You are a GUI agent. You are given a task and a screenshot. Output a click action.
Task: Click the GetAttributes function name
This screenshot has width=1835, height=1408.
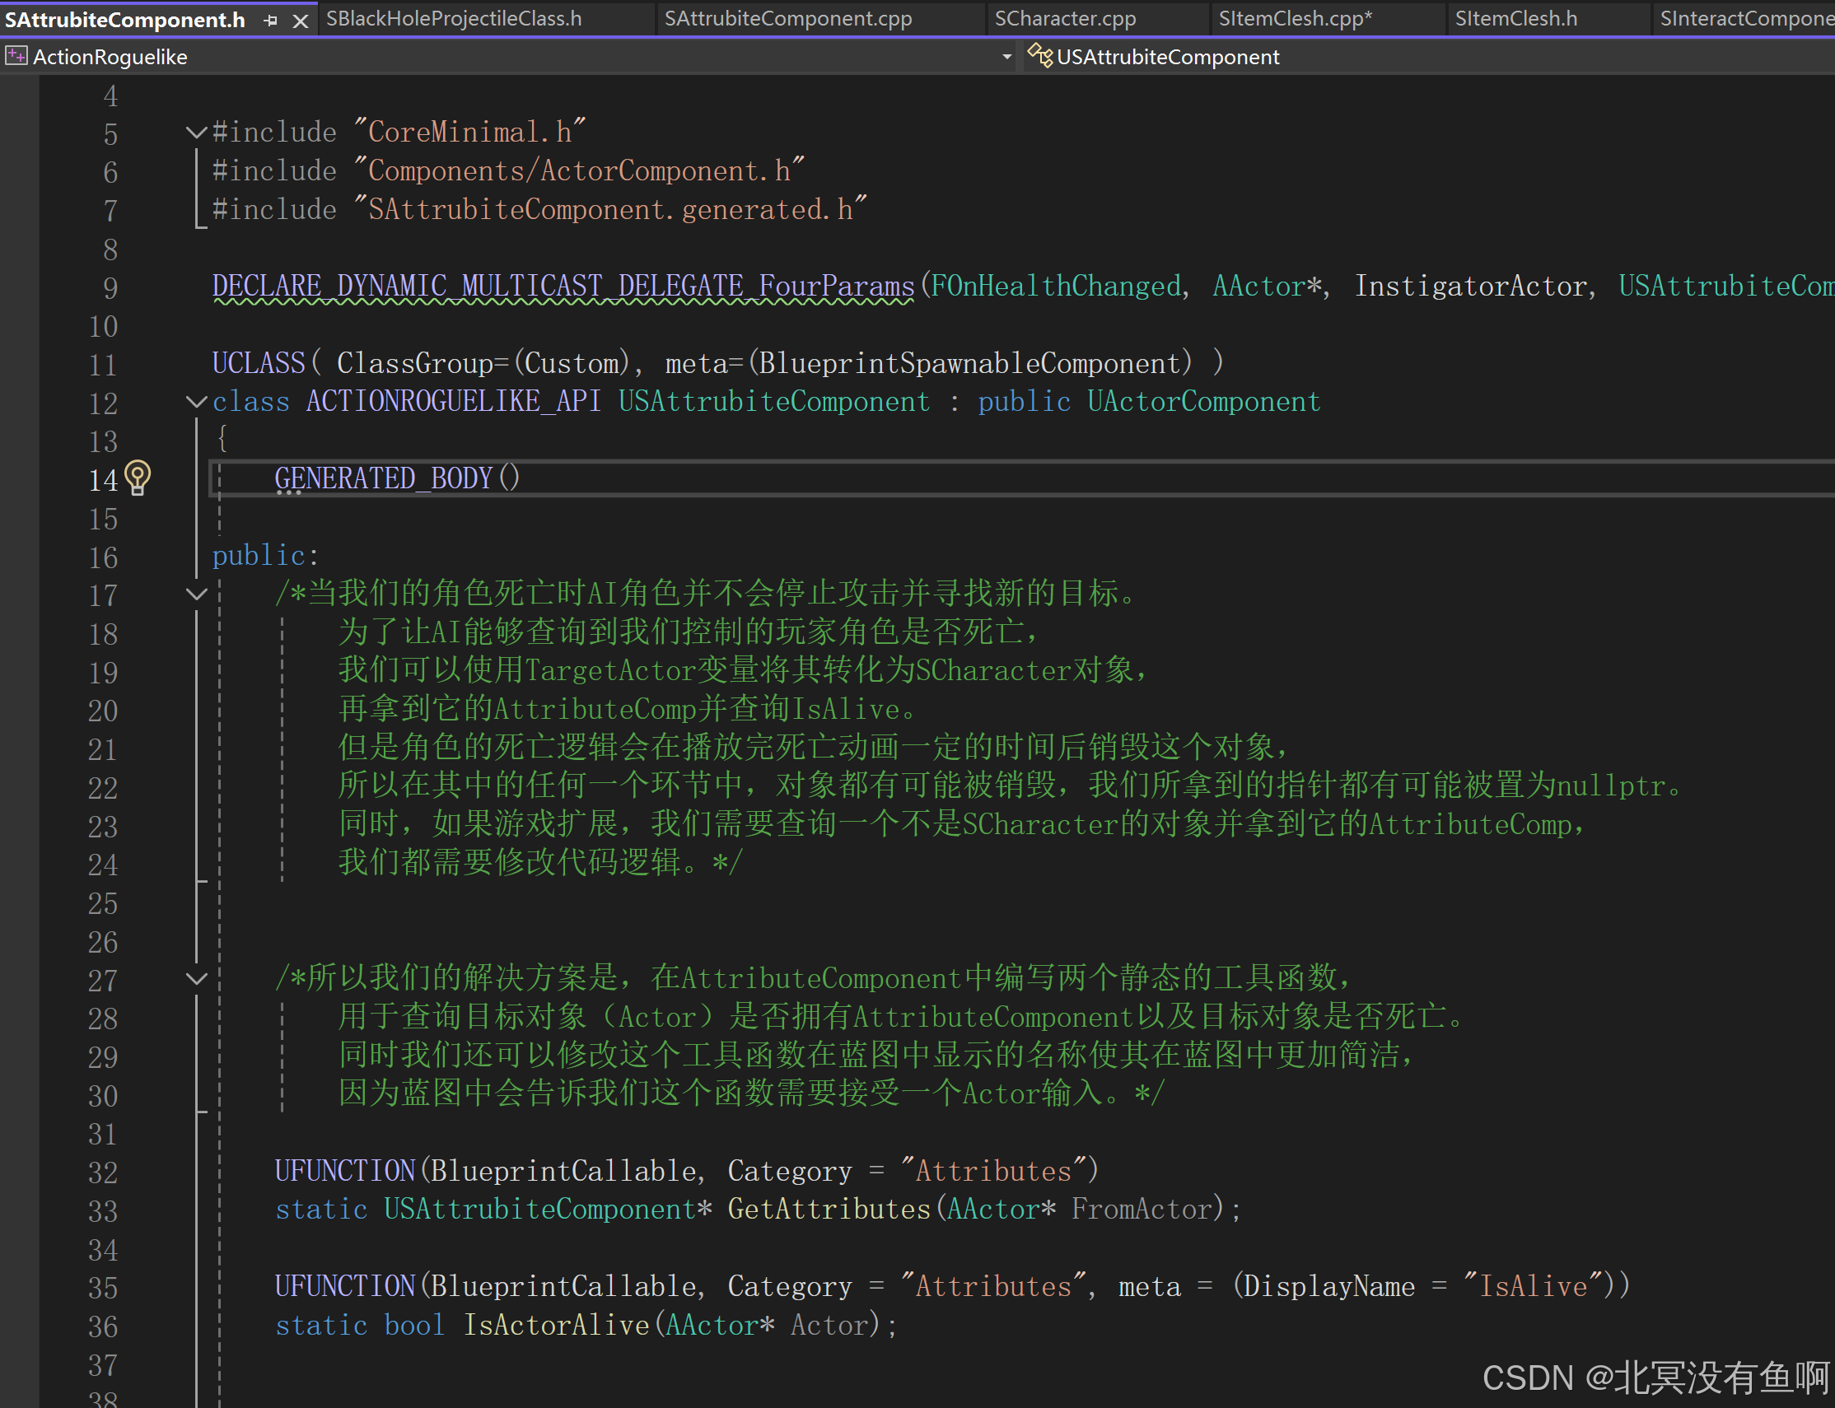point(829,1210)
